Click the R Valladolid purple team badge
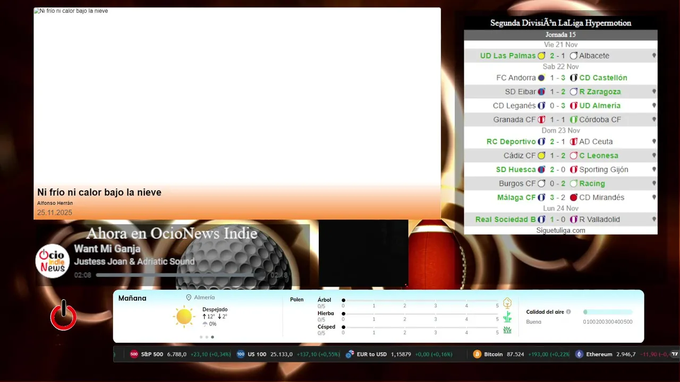 click(574, 220)
